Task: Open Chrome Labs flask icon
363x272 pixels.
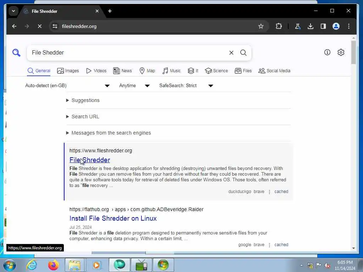Action: coord(297,26)
